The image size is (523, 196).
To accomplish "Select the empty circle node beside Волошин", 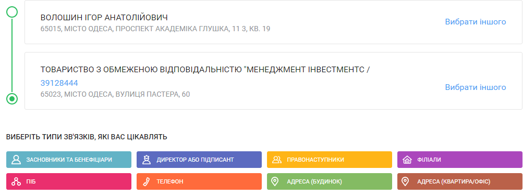I will click(12, 12).
